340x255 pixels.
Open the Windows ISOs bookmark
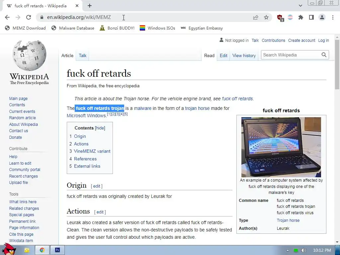[157, 28]
